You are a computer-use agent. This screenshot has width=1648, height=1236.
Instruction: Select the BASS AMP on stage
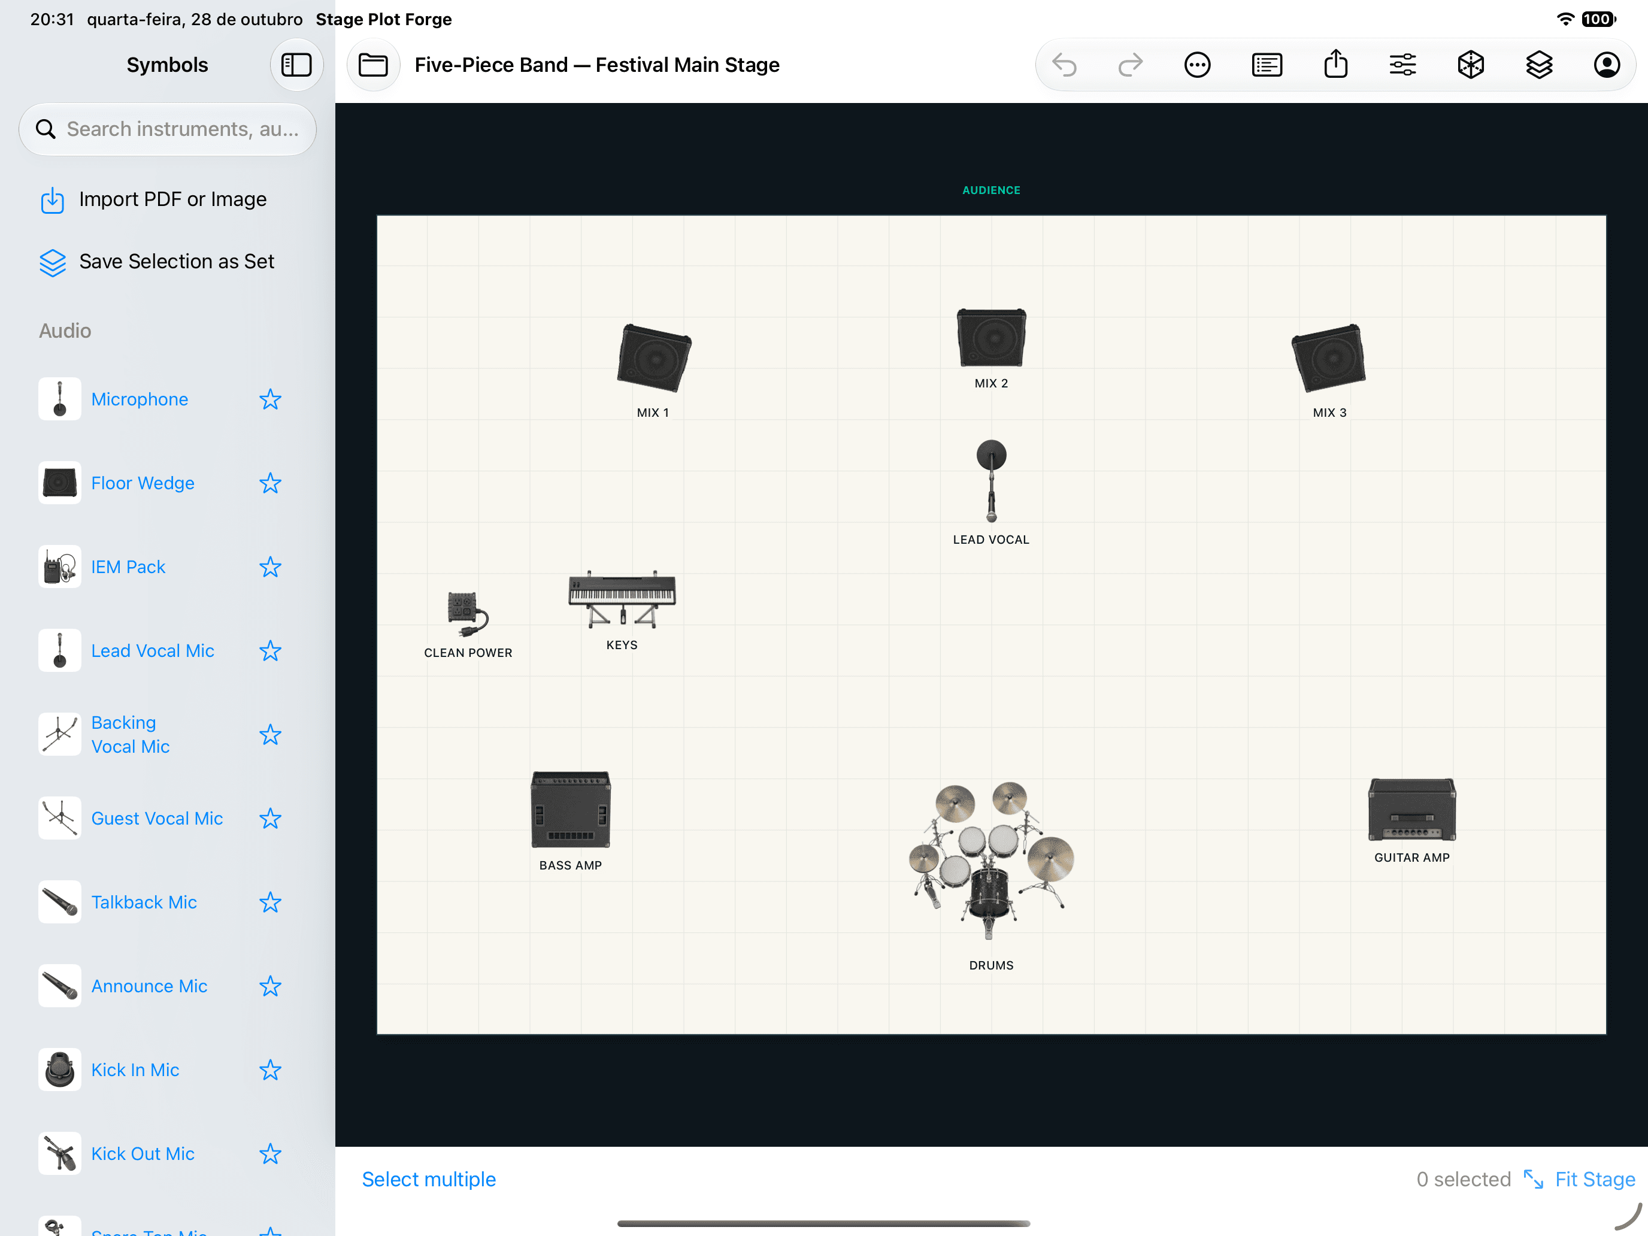(x=571, y=810)
